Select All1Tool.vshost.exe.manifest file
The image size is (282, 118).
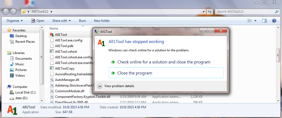(74, 63)
